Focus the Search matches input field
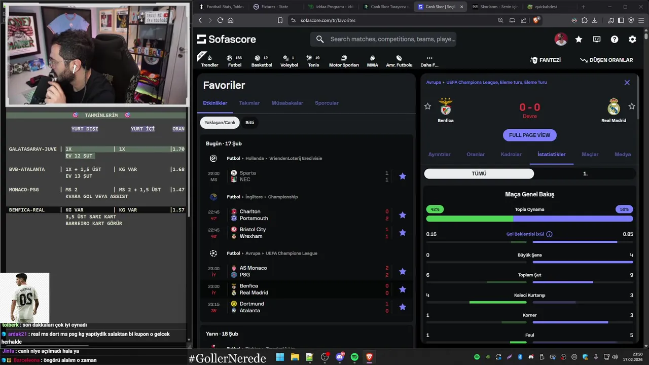This screenshot has width=649, height=365. pyautogui.click(x=383, y=39)
